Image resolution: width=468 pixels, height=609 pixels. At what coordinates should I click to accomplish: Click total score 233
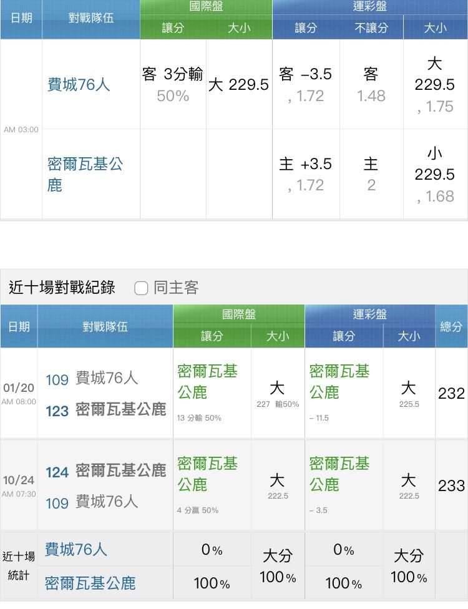click(x=451, y=485)
